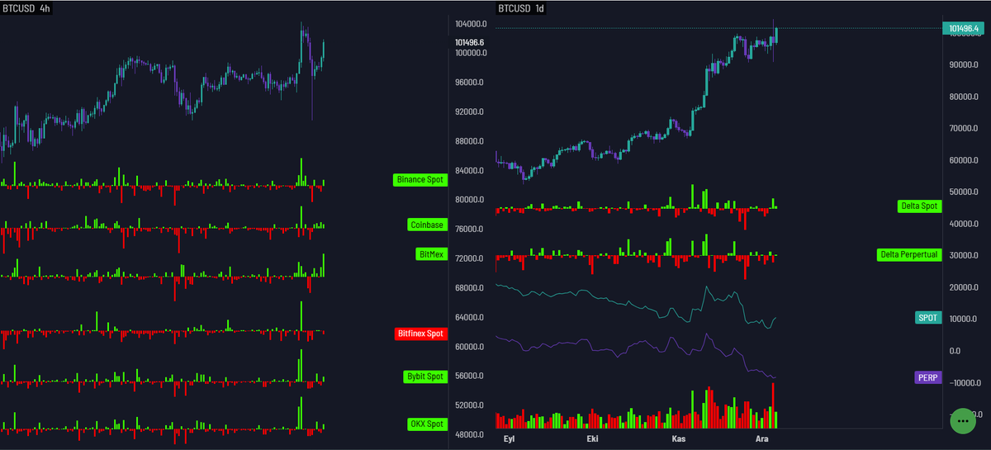Screen dimensions: 991x450
Task: Click the 40000.0 level on right price axis
Action: pyautogui.click(x=962, y=224)
